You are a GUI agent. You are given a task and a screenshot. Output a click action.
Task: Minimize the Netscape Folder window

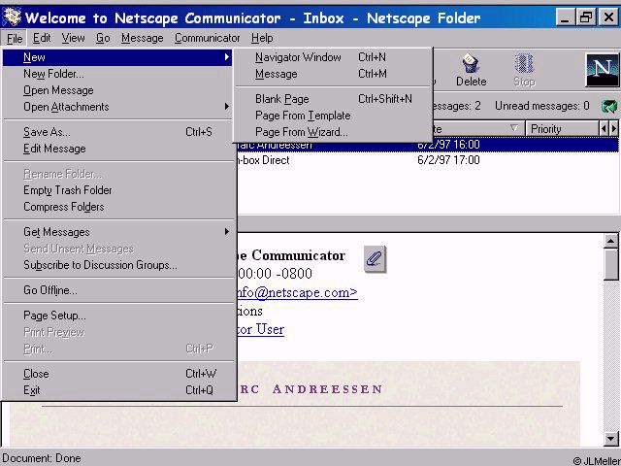pyautogui.click(x=565, y=17)
